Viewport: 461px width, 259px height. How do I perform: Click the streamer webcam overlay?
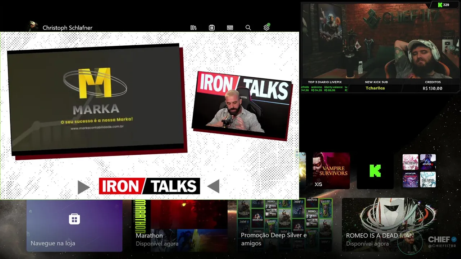coord(381,41)
